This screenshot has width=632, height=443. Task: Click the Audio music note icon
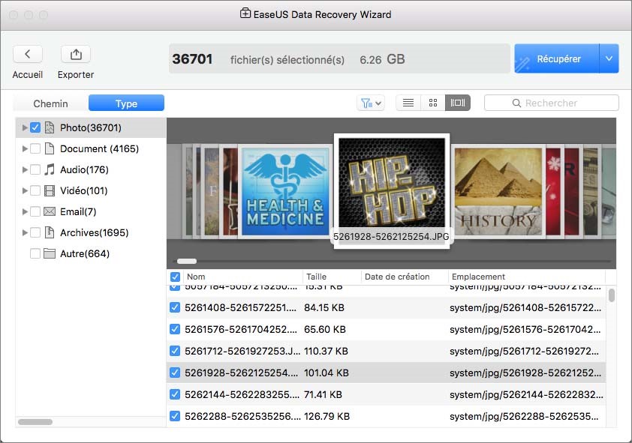(50, 169)
